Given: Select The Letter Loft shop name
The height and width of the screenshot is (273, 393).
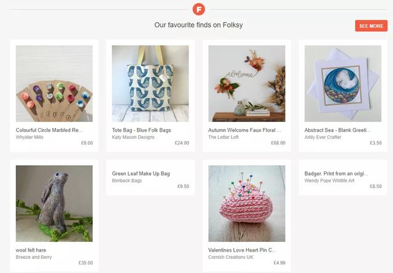Looking at the screenshot, I should [224, 137].
